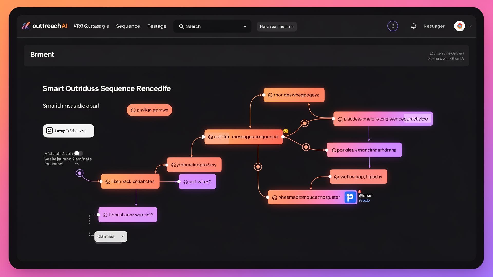Expand the Search box chevron
The width and height of the screenshot is (493, 277).
coord(245,26)
